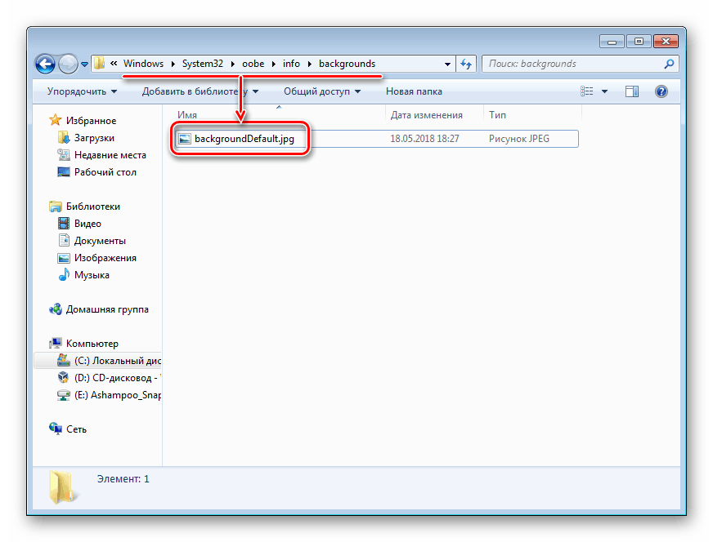Open the Упорядочить menu
The height and width of the screenshot is (542, 713).
click(x=82, y=91)
